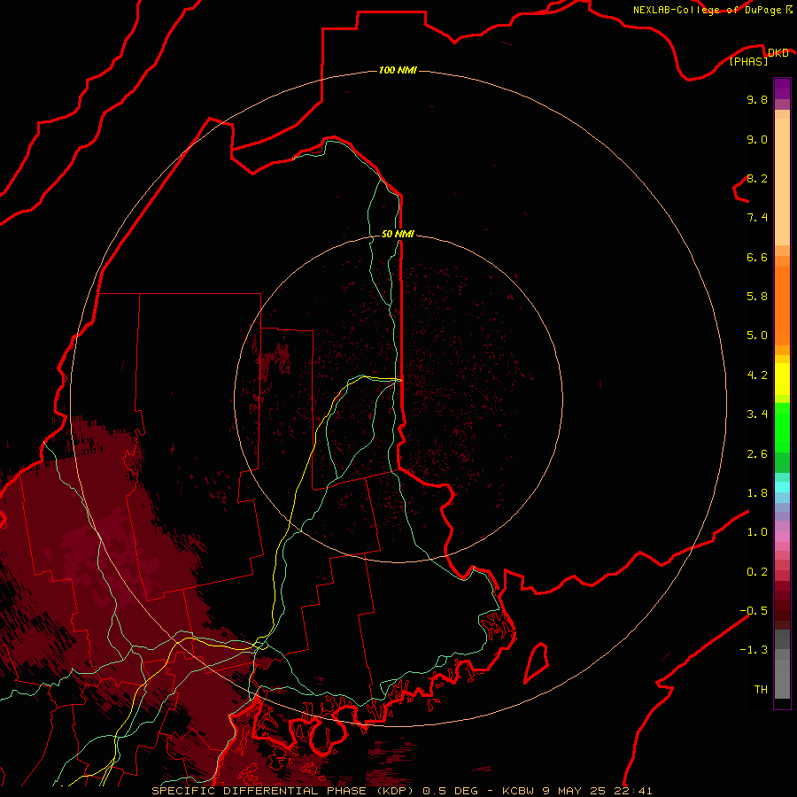Click the 8.2 value on the scale

coord(757,178)
